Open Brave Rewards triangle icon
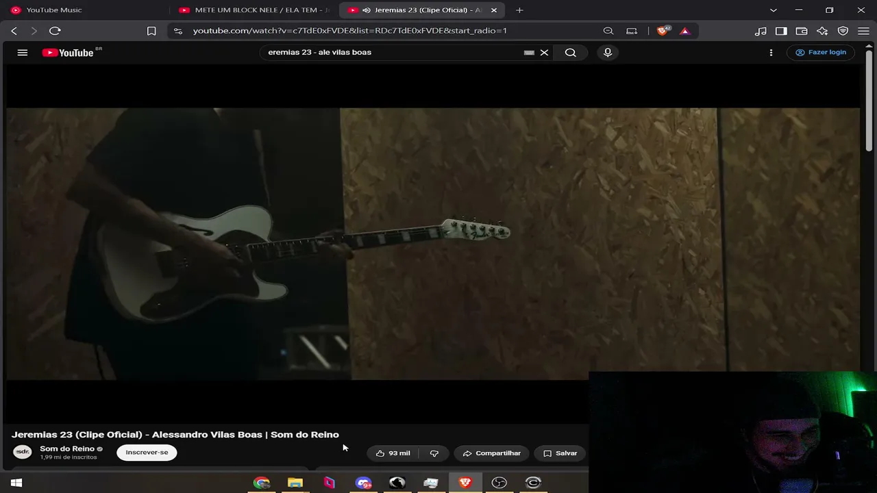 pyautogui.click(x=684, y=31)
